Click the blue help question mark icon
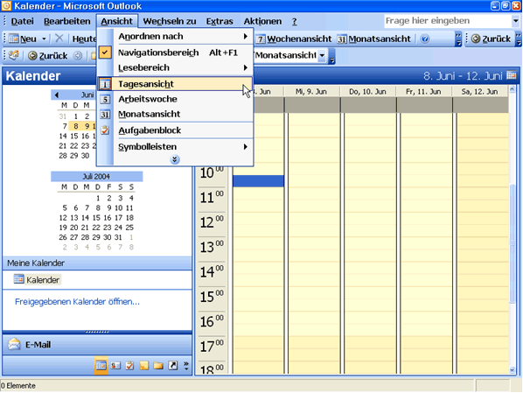Screen dimensions: 523x393 tap(424, 39)
